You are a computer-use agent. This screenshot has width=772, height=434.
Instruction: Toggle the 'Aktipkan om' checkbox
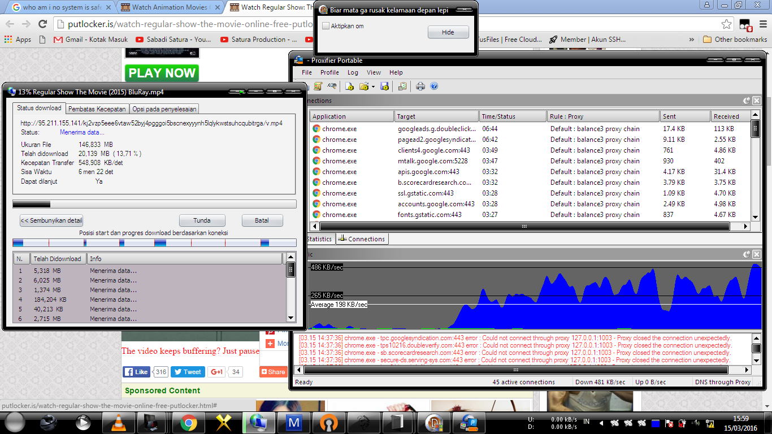(x=326, y=26)
